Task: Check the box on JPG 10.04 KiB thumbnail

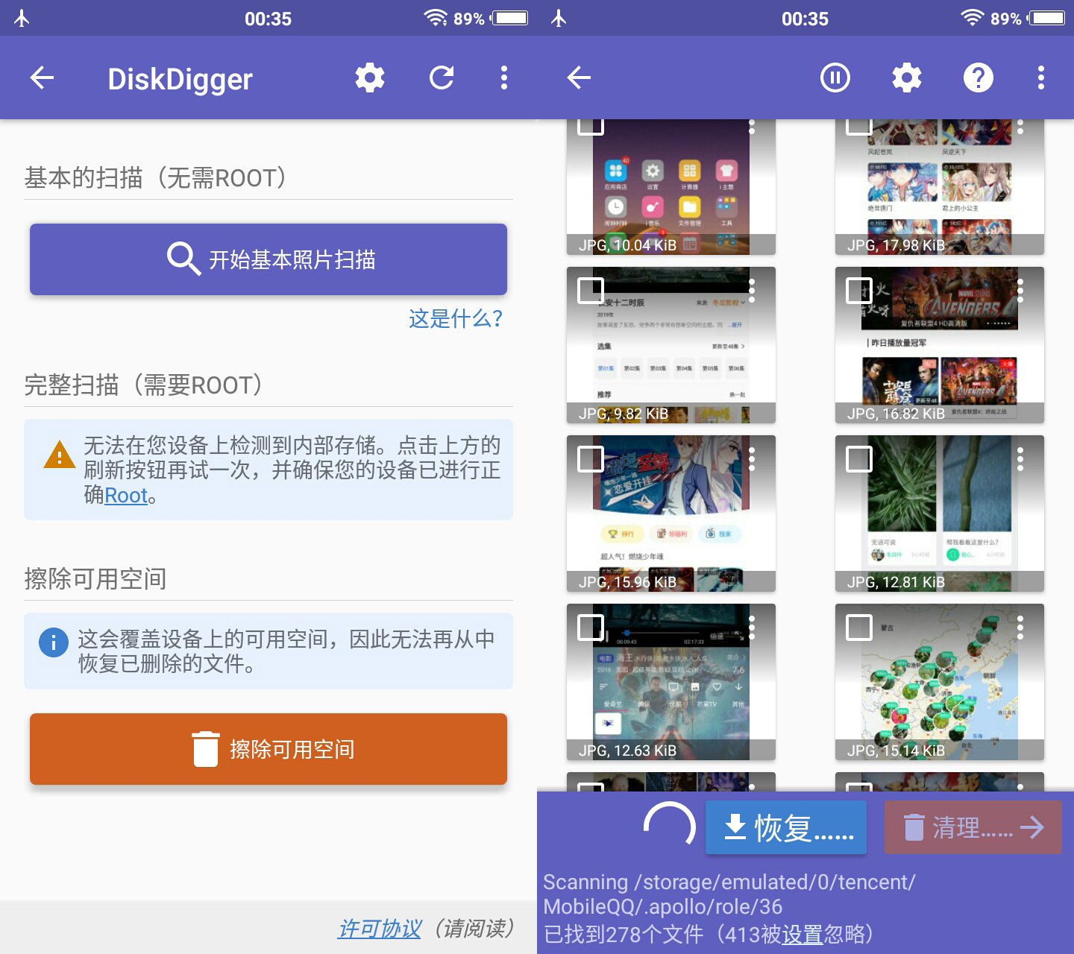Action: pos(591,127)
